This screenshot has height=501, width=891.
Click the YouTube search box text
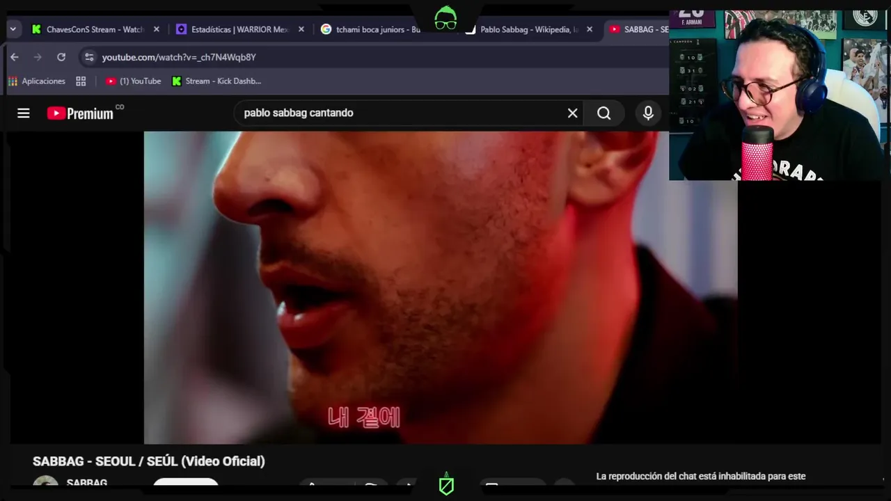point(299,113)
